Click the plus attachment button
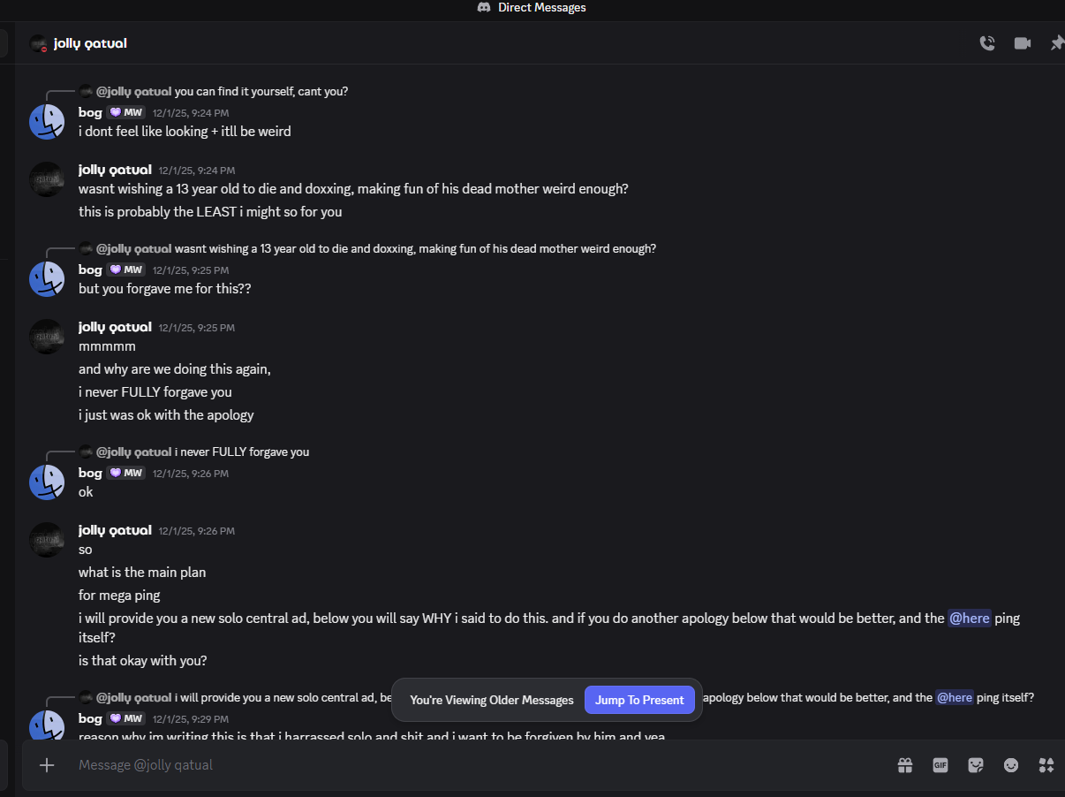 coord(47,765)
